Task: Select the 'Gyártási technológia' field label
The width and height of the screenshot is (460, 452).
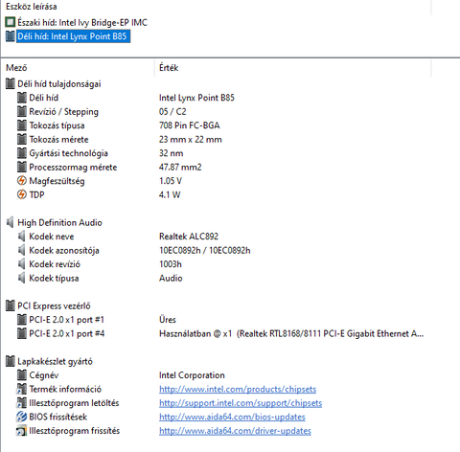Action: (68, 153)
